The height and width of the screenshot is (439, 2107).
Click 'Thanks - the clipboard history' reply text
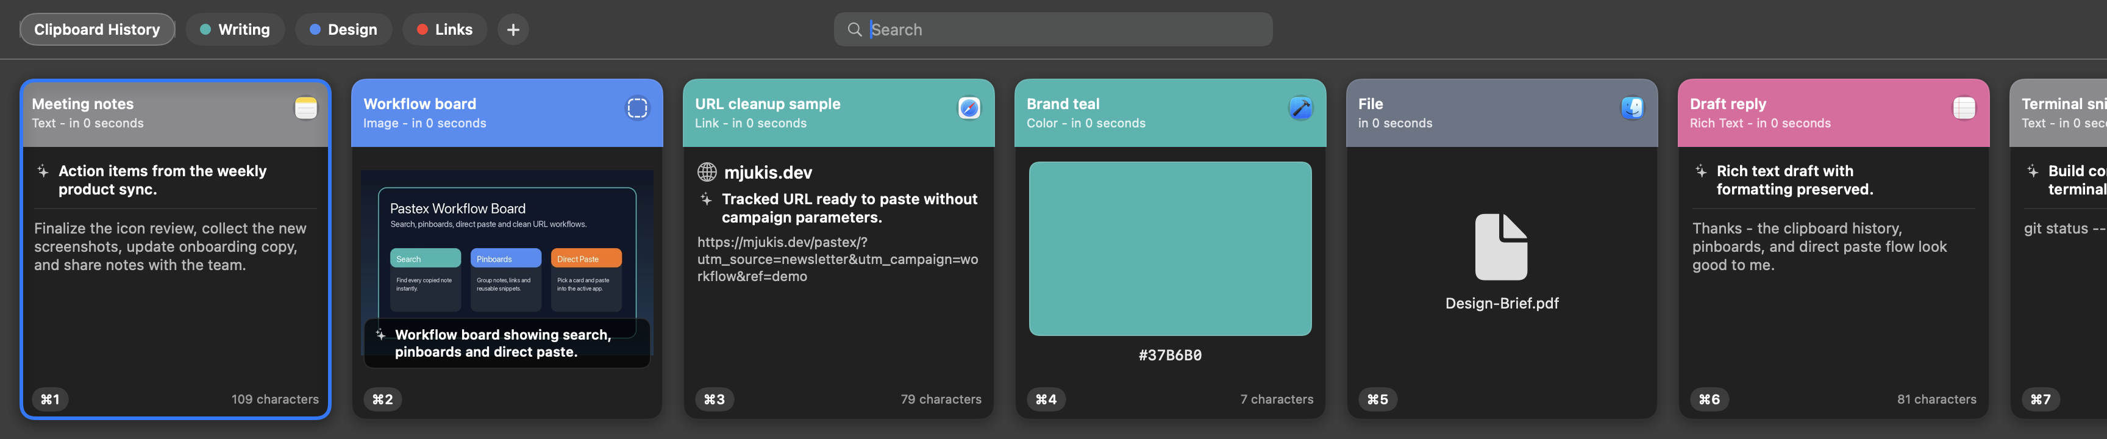[1819, 247]
